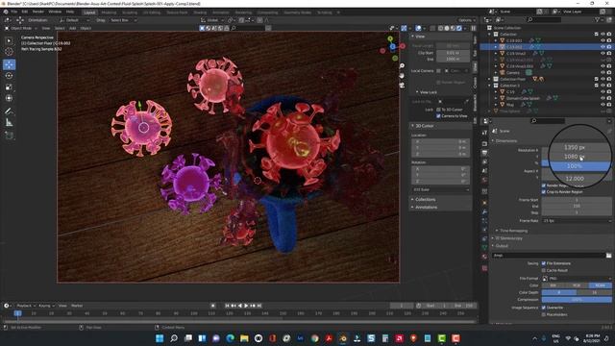Open the Physics properties tab
The width and height of the screenshot is (615, 346).
[484, 230]
